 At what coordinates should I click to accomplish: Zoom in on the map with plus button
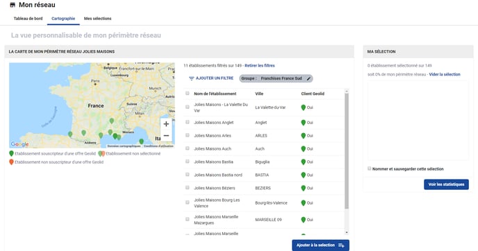coord(166,124)
